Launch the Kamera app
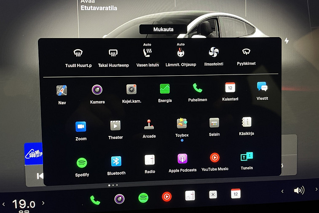The image size is (319, 213). tap(97, 90)
